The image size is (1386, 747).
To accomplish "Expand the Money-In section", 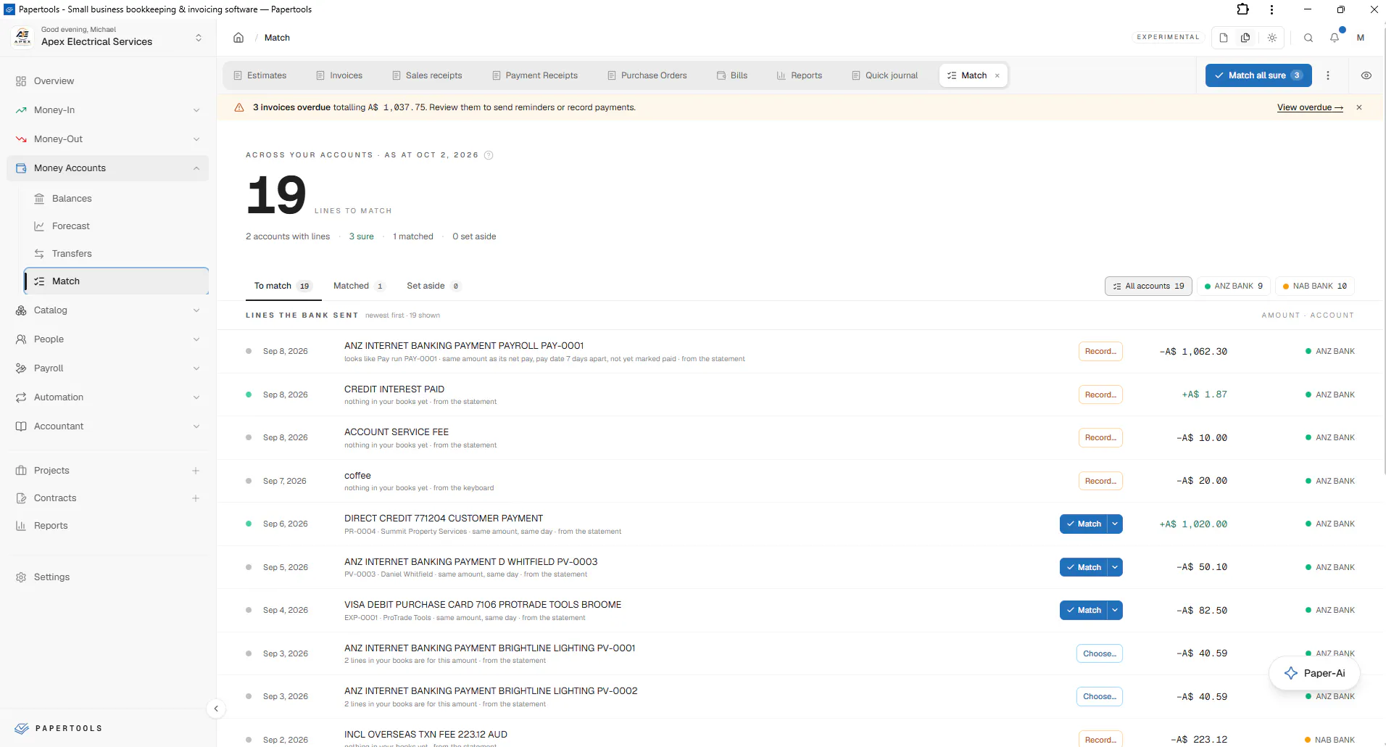I will click(108, 110).
